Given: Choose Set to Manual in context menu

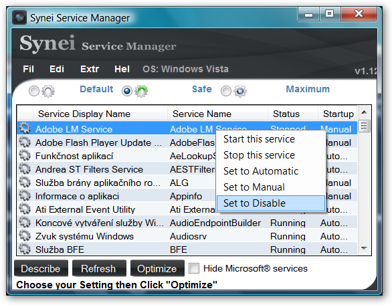Looking at the screenshot, I should [x=271, y=187].
